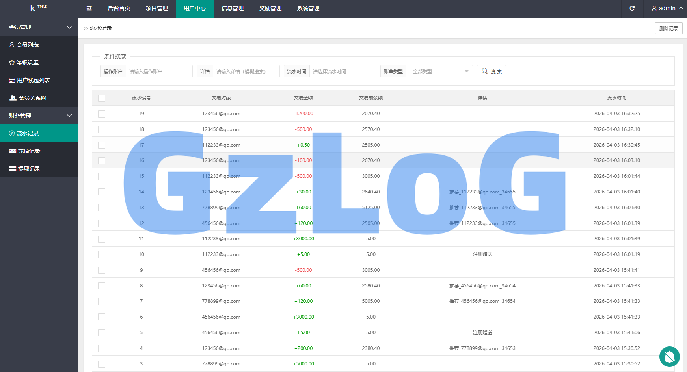Click the refresh icon in top bar
Screen dimensions: 687x372
pos(632,8)
